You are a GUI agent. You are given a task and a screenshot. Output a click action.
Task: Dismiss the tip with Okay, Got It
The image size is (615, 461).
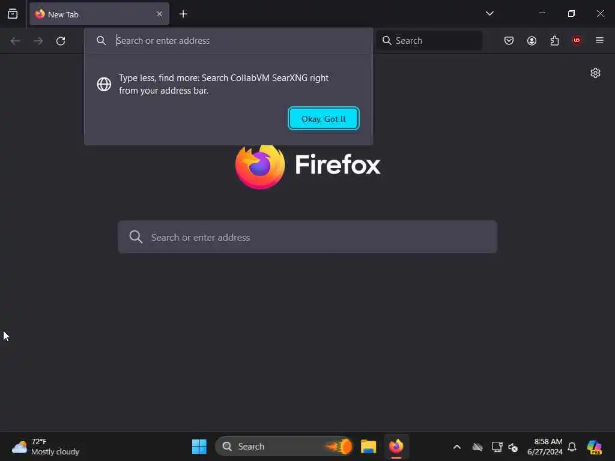point(324,118)
